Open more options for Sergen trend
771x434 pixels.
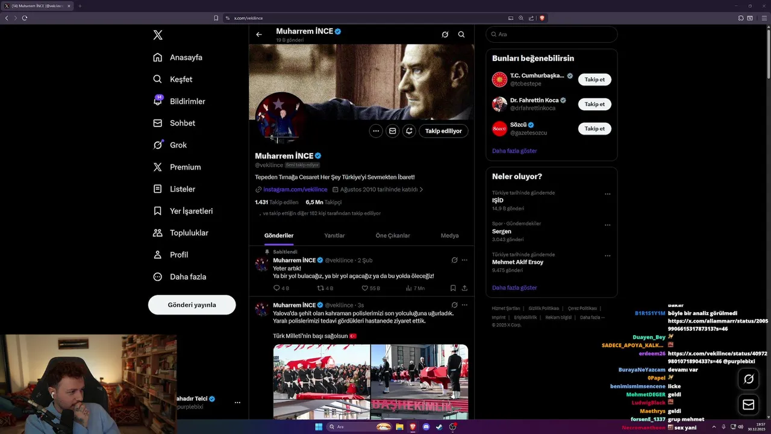coord(607,225)
